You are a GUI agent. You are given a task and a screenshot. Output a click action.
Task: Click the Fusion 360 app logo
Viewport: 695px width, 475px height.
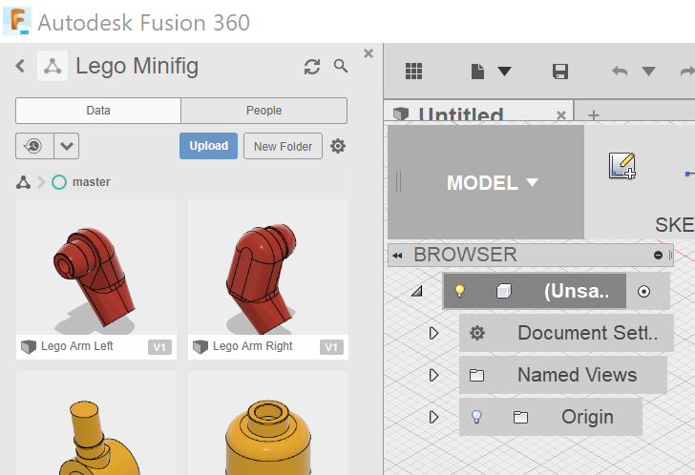(17, 21)
